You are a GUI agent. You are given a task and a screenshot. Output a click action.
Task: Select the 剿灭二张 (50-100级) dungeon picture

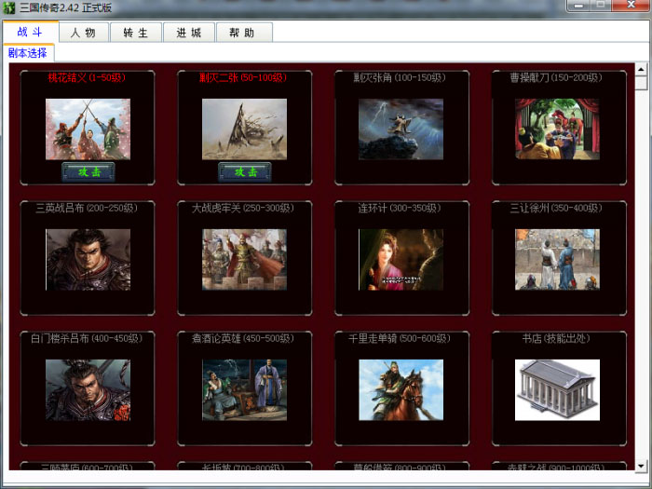point(244,129)
